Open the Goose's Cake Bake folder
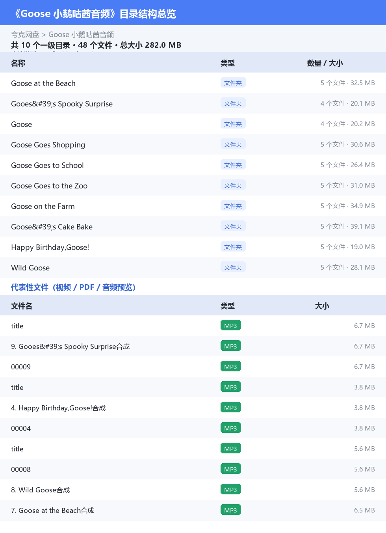This screenshot has width=386, height=533. coord(52,227)
